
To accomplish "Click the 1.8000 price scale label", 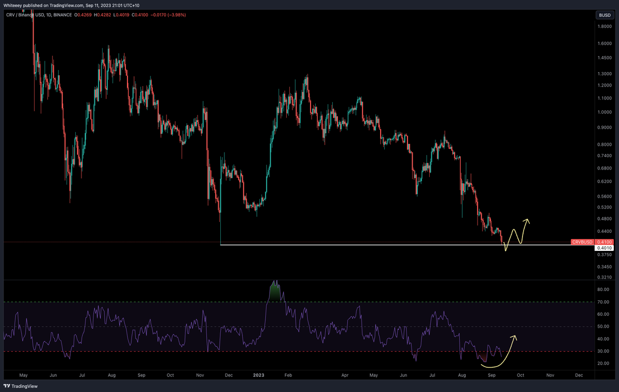I will pos(604,26).
